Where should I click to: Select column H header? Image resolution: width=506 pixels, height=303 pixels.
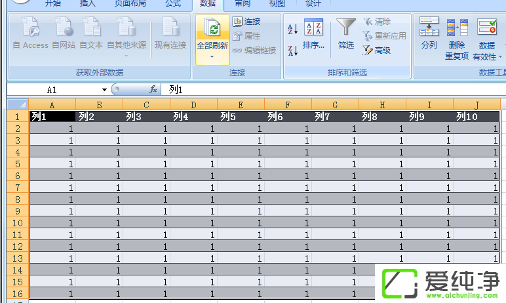382,105
